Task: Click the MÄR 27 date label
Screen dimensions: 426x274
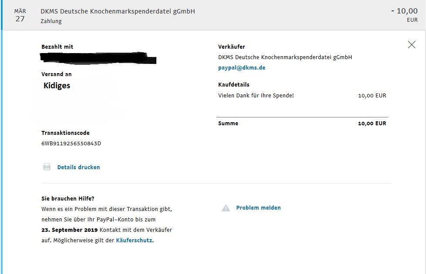Action: (x=20, y=15)
